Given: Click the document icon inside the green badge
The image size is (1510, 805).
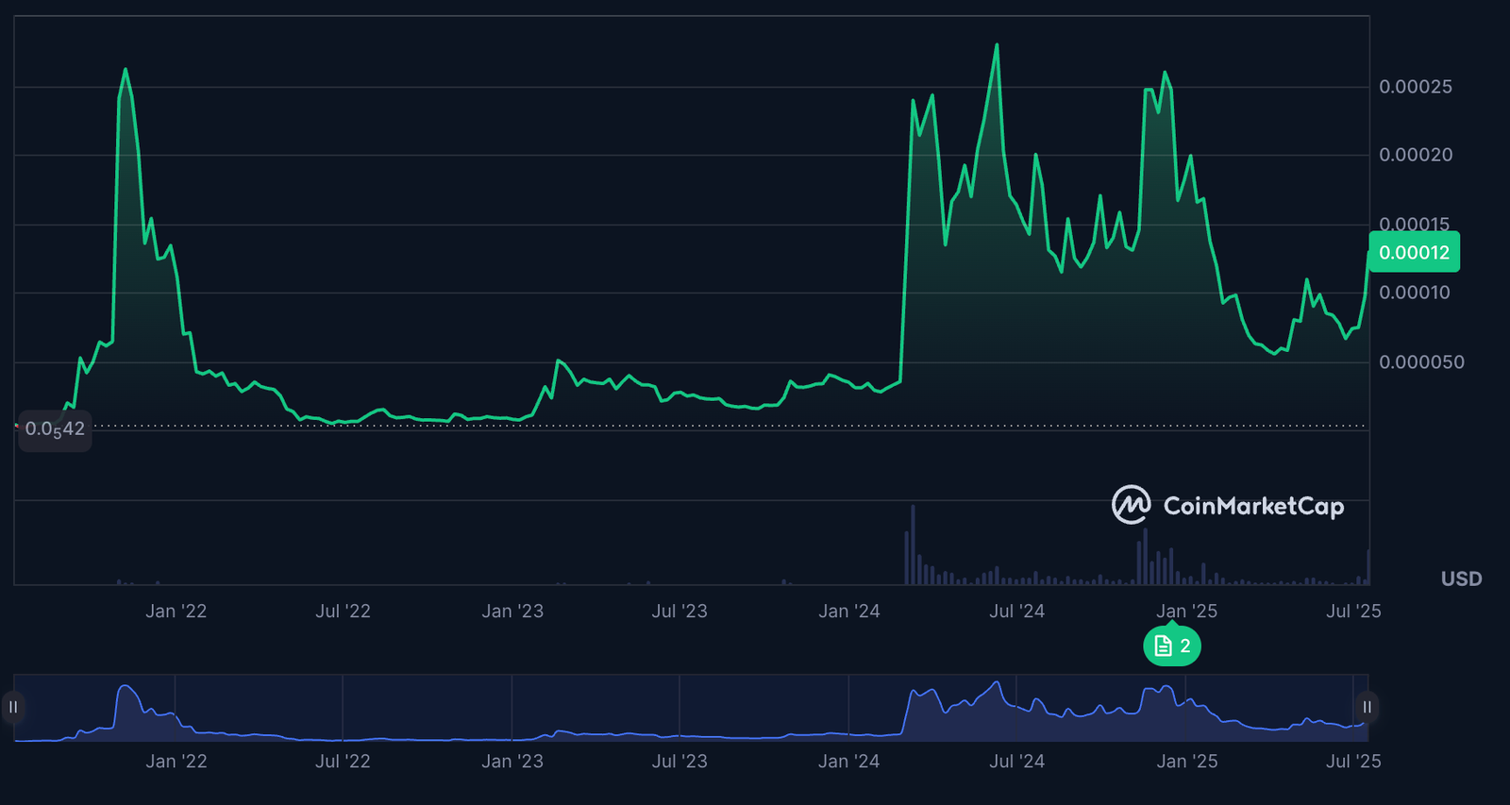Looking at the screenshot, I should (x=1163, y=646).
